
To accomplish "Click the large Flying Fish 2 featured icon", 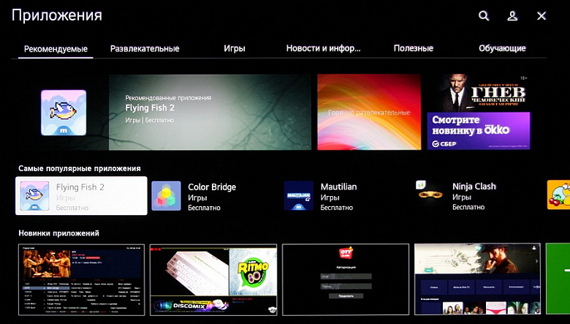I will tap(64, 113).
